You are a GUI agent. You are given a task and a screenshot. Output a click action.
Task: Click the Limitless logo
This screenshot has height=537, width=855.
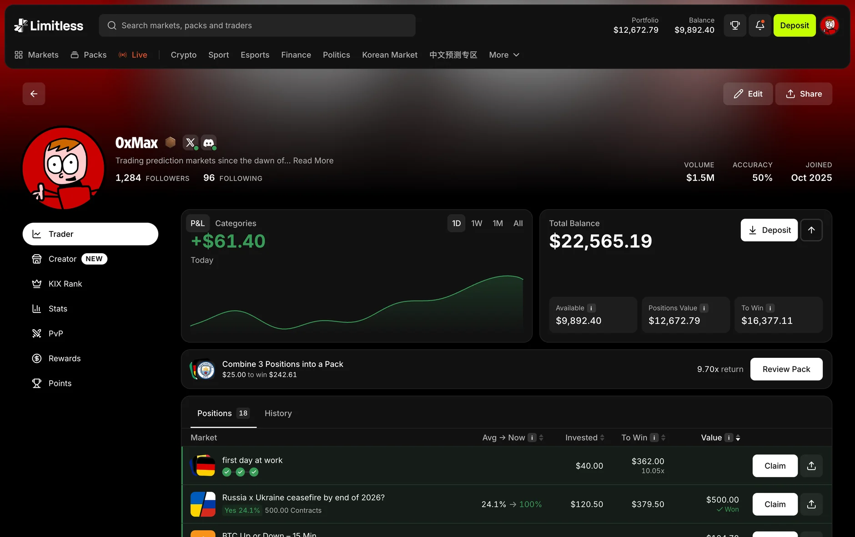[49, 25]
